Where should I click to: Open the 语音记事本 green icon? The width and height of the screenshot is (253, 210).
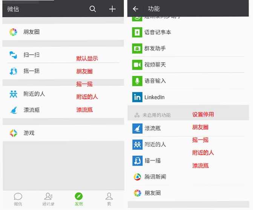coord(137,32)
